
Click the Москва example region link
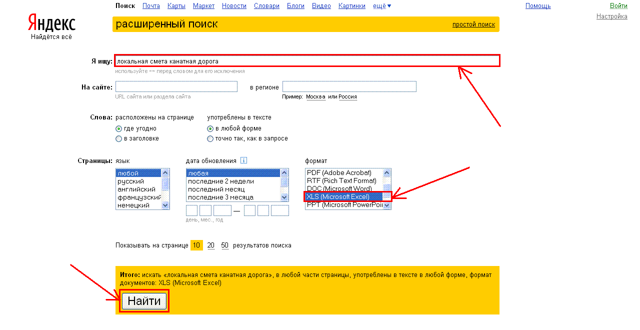[315, 97]
